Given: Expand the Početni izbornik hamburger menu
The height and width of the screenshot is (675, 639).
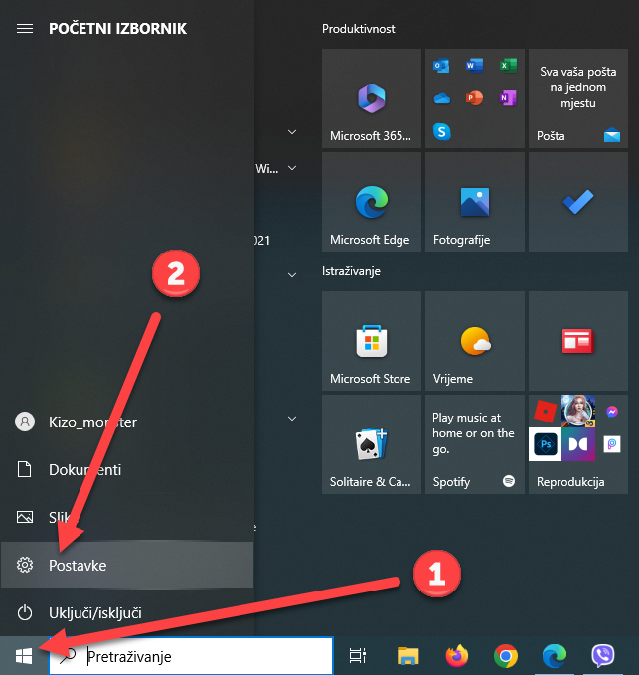Looking at the screenshot, I should (x=25, y=29).
